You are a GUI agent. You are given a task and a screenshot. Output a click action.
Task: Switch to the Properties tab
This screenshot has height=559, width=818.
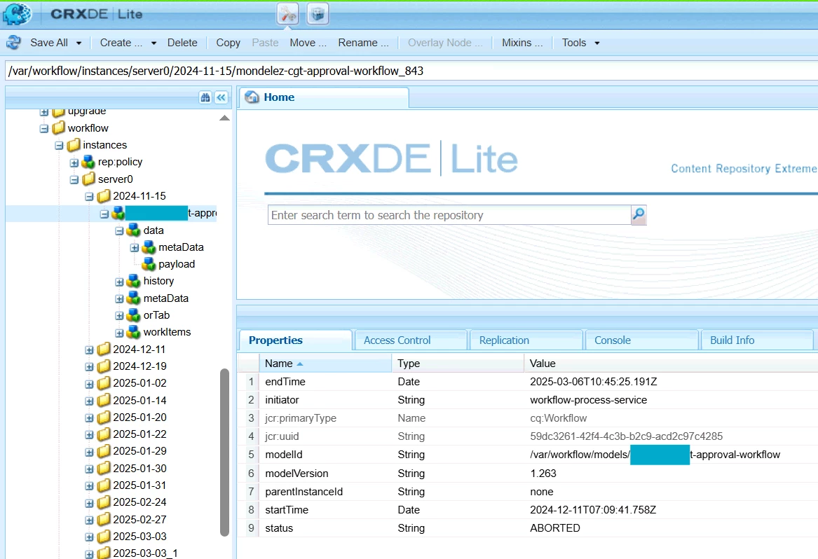[296, 340]
